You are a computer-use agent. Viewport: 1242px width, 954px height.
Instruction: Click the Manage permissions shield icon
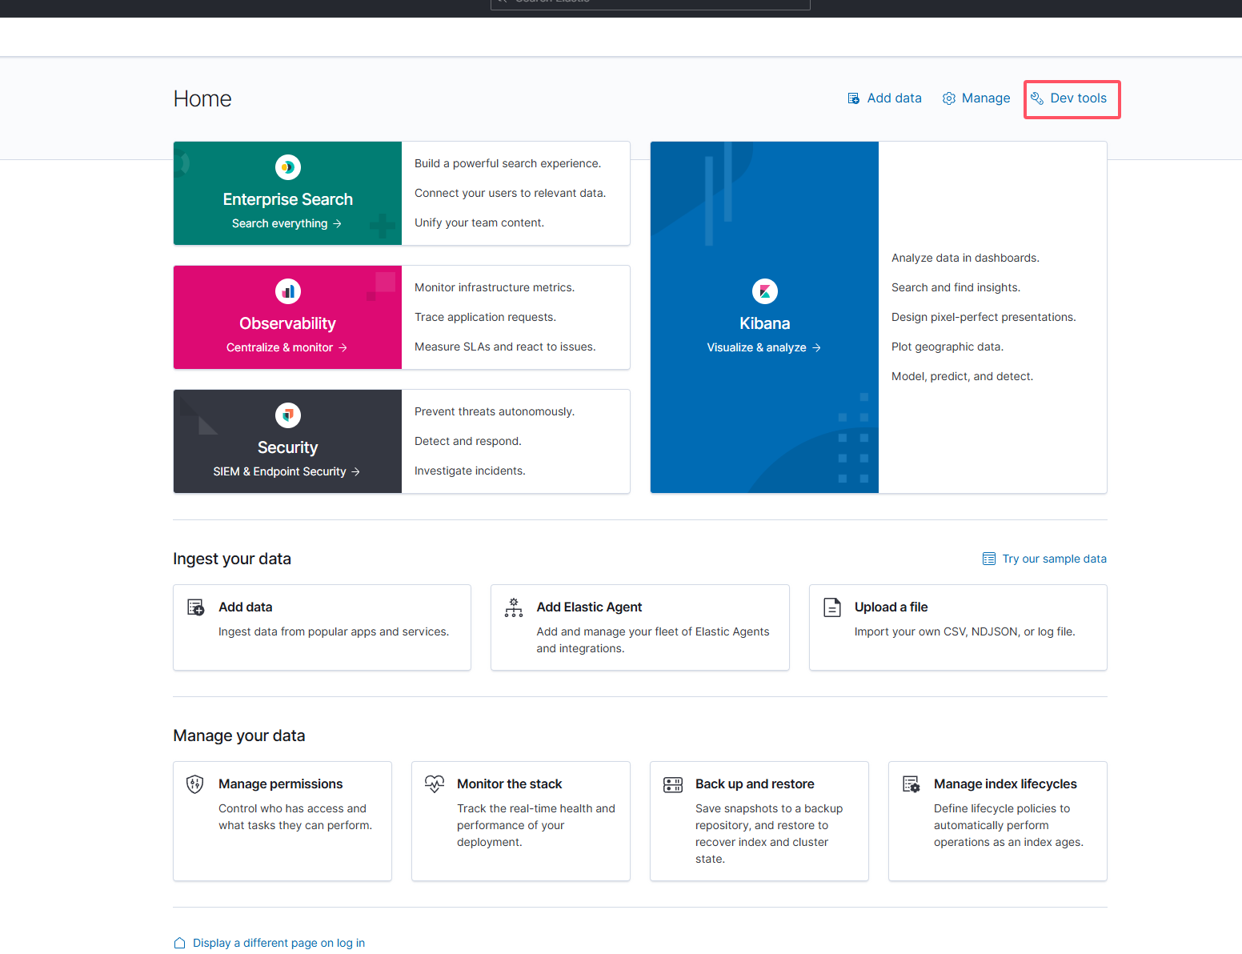pyautogui.click(x=194, y=784)
